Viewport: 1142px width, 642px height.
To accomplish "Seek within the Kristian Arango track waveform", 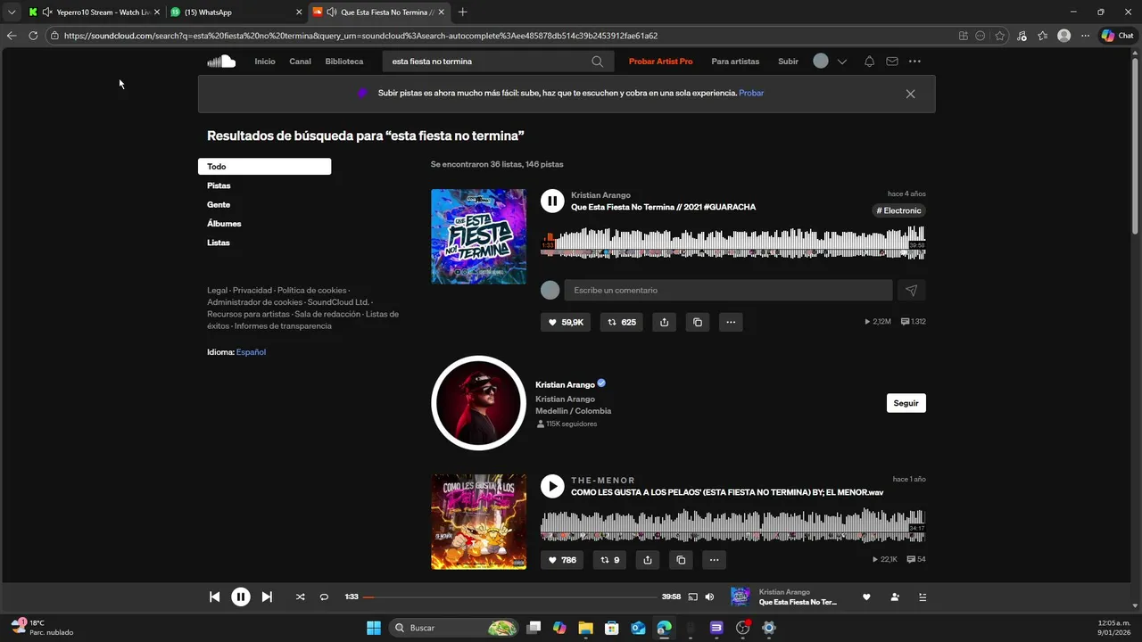I will click(732, 243).
